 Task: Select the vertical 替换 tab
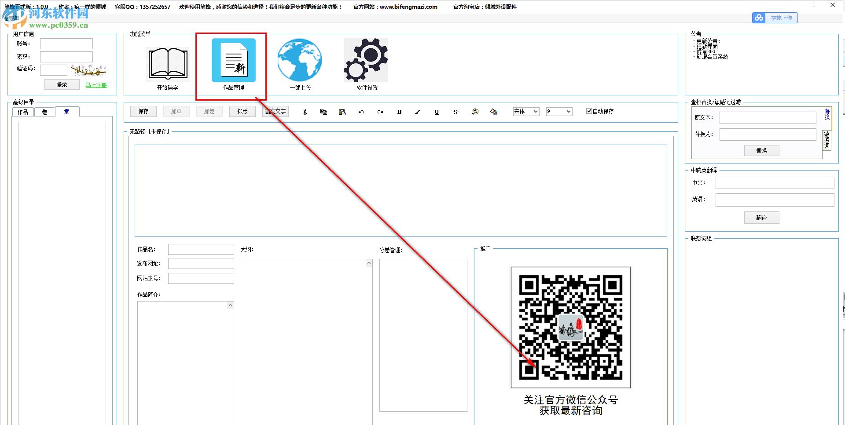(827, 114)
